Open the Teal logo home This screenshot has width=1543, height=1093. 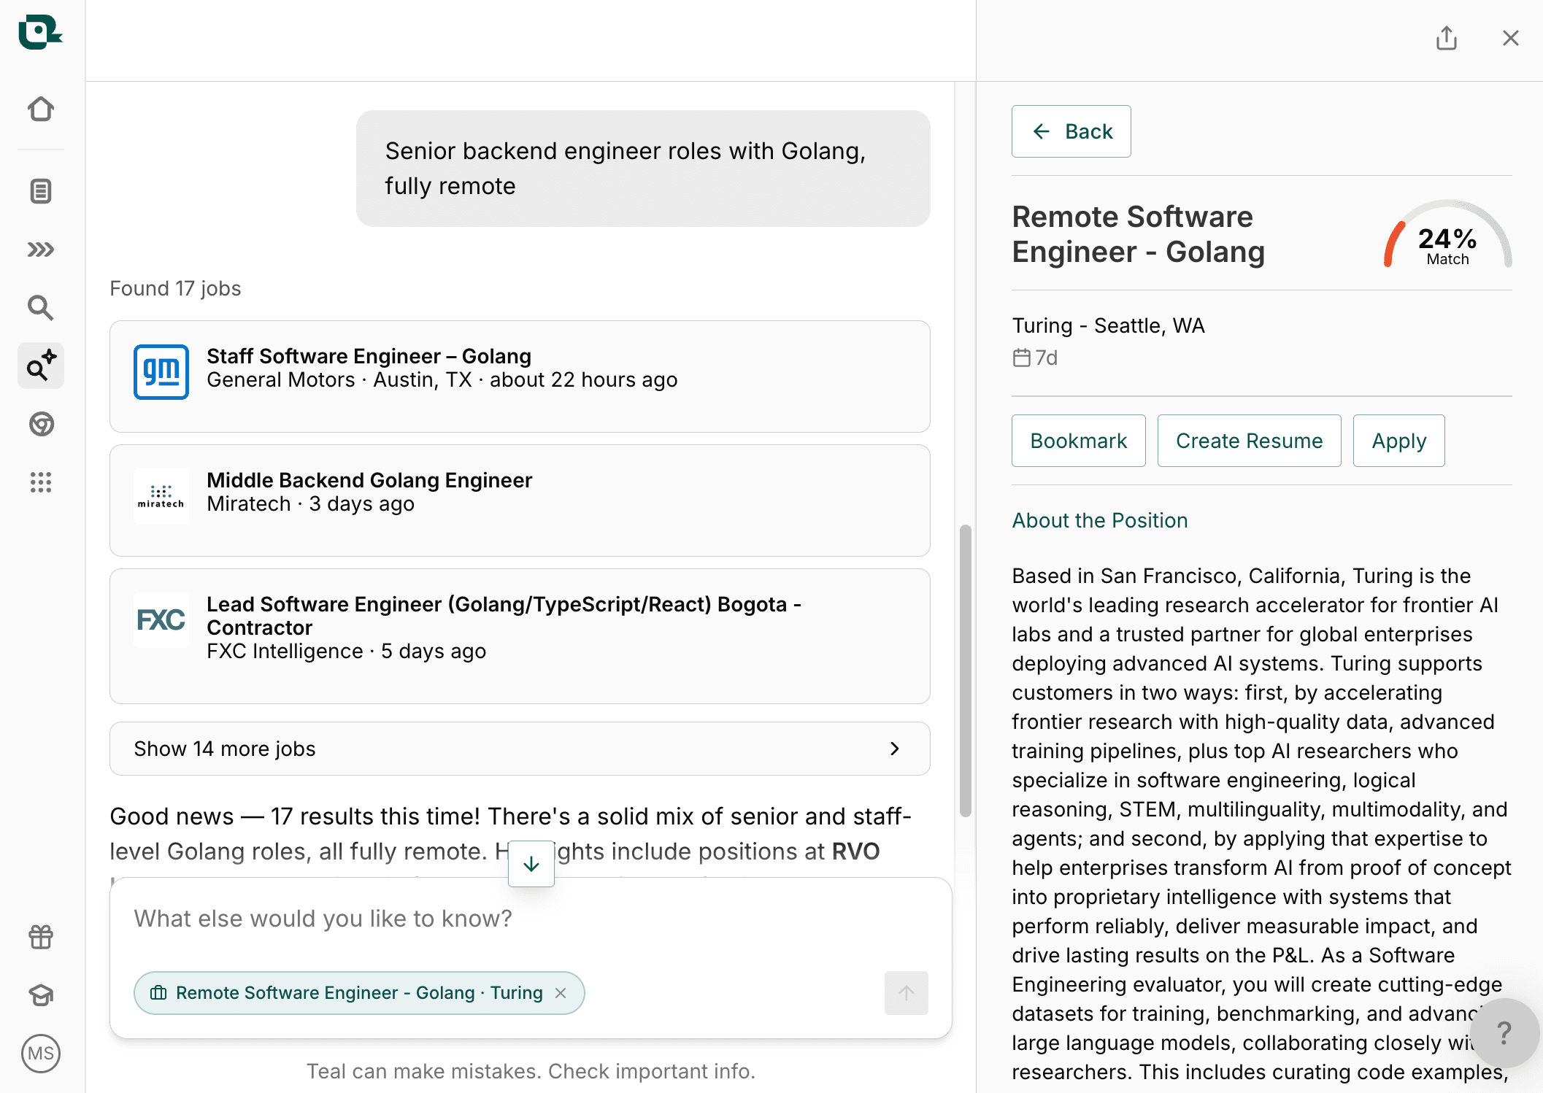pyautogui.click(x=40, y=33)
